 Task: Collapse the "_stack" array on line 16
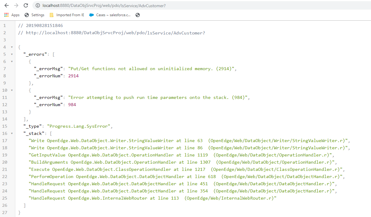[x=12, y=133]
